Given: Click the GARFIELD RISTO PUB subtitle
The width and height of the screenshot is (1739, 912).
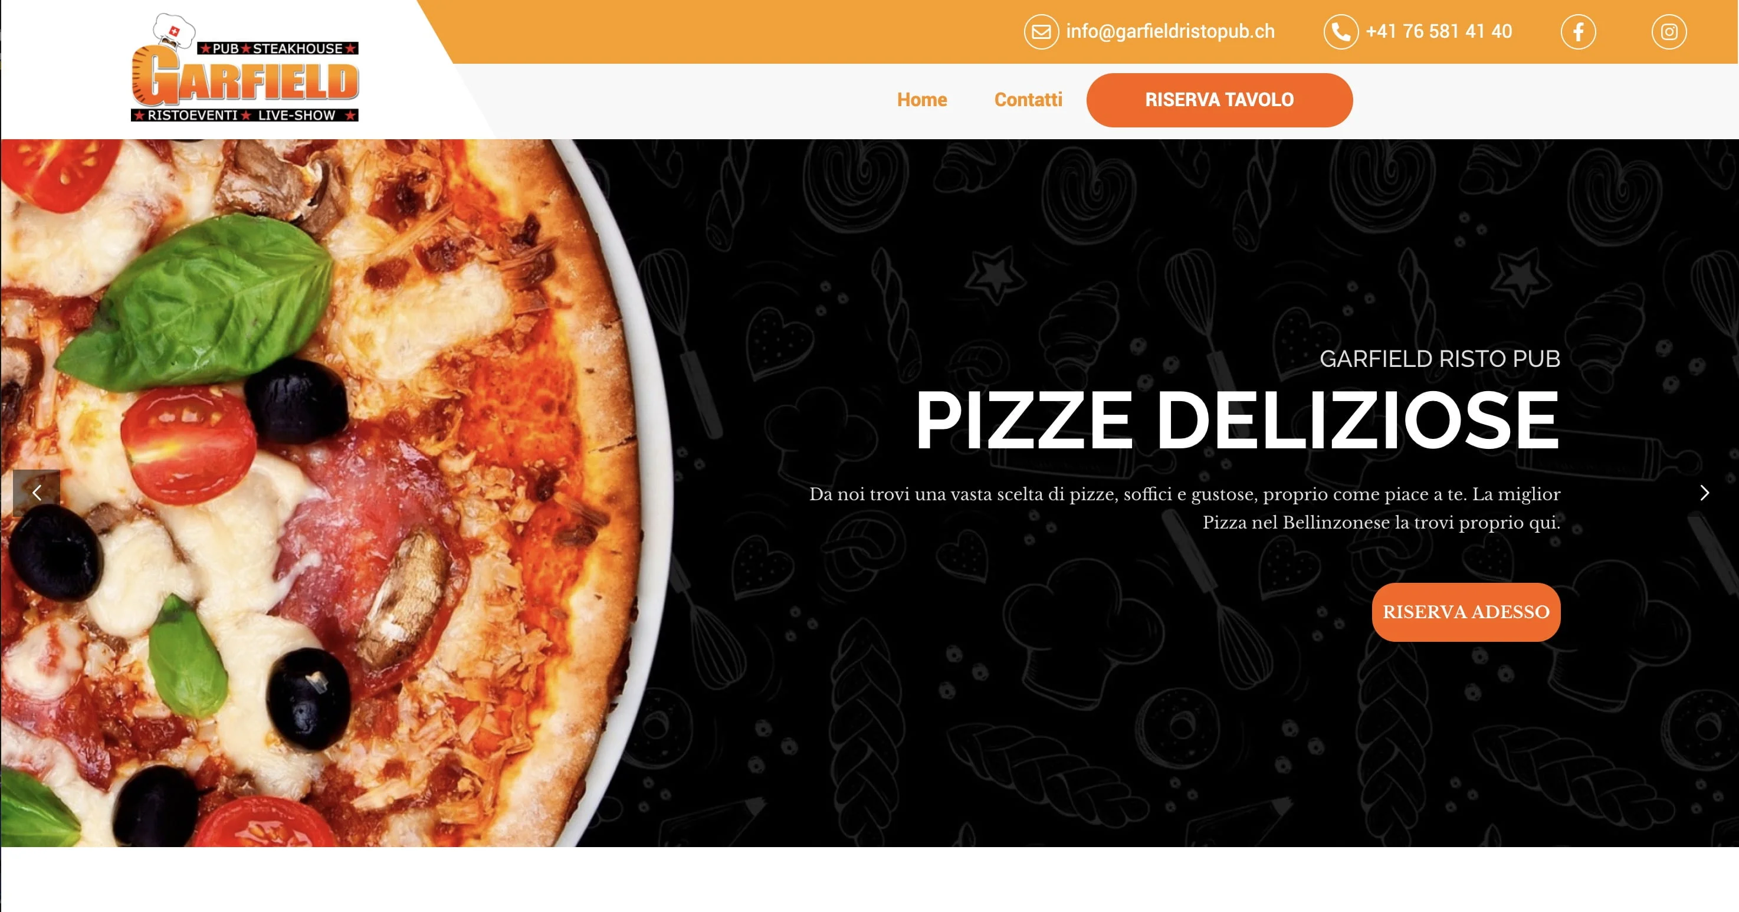Looking at the screenshot, I should click(1439, 359).
